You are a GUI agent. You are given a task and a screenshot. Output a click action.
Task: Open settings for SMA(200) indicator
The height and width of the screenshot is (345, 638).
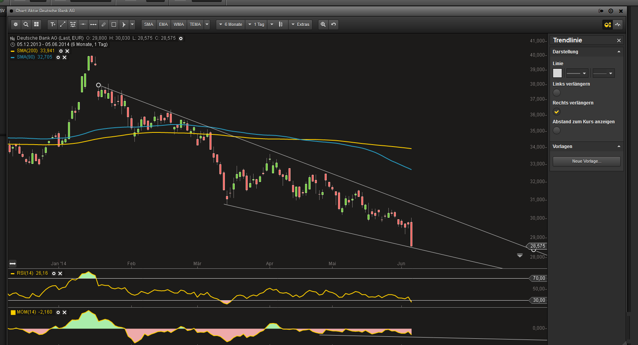(61, 51)
